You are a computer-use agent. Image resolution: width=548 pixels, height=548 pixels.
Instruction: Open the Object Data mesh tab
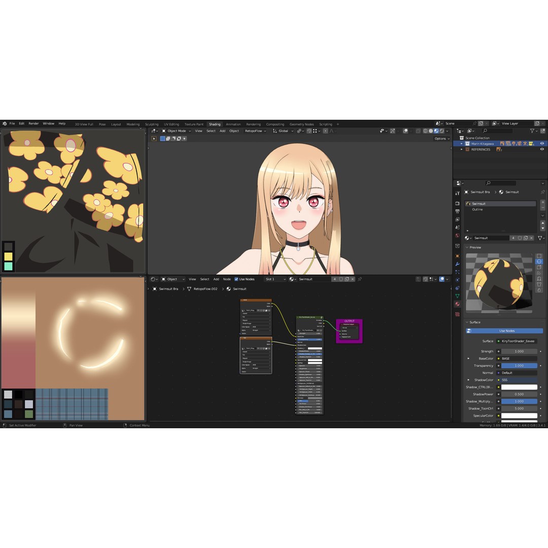coord(458,296)
